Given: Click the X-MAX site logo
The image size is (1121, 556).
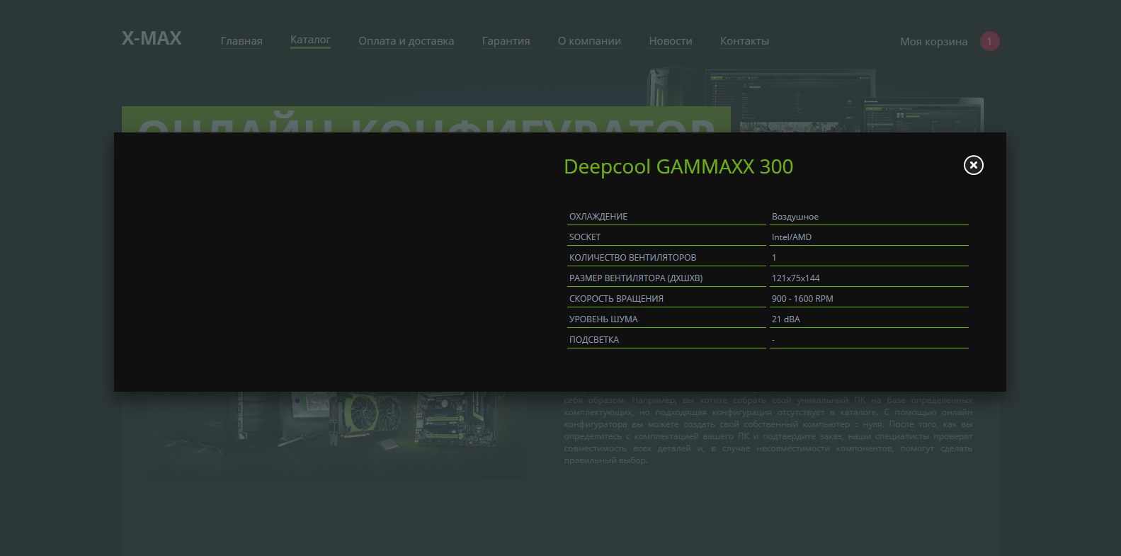Looking at the screenshot, I should coord(152,38).
